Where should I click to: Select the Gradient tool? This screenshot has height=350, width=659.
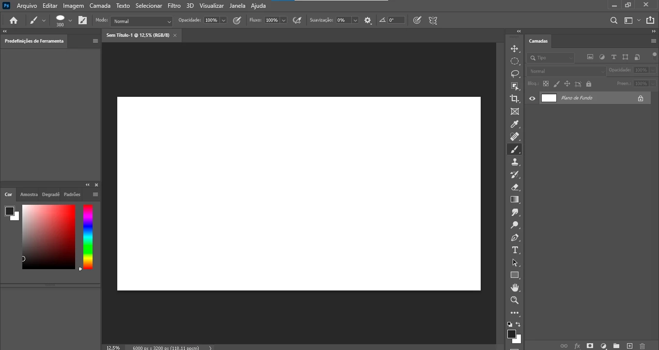click(x=515, y=199)
